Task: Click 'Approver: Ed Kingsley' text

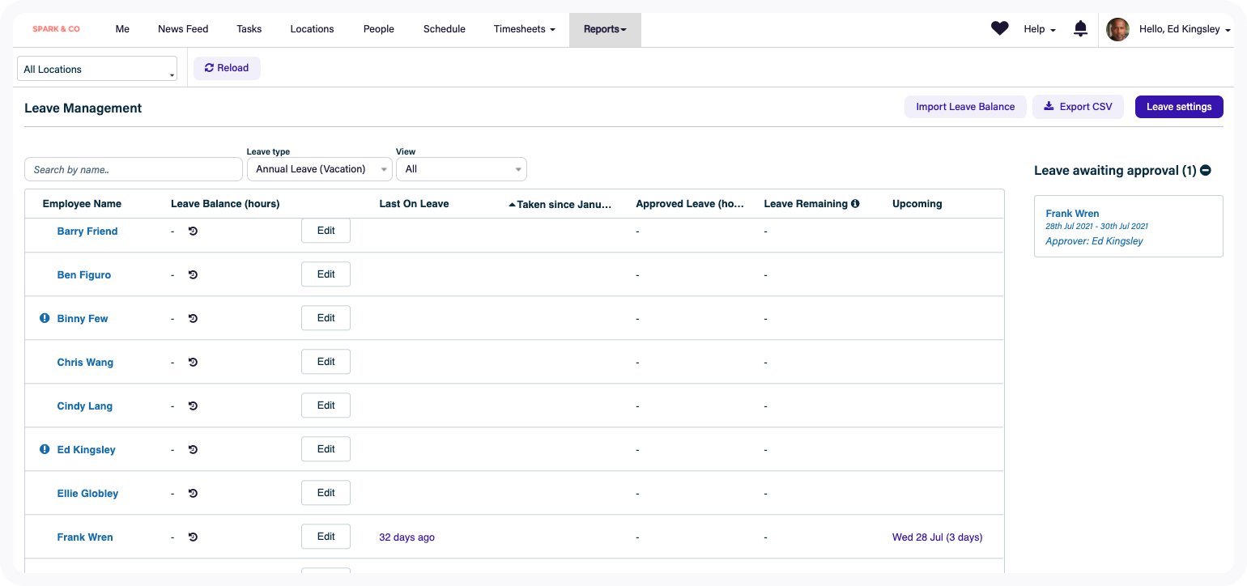Action: tap(1094, 241)
